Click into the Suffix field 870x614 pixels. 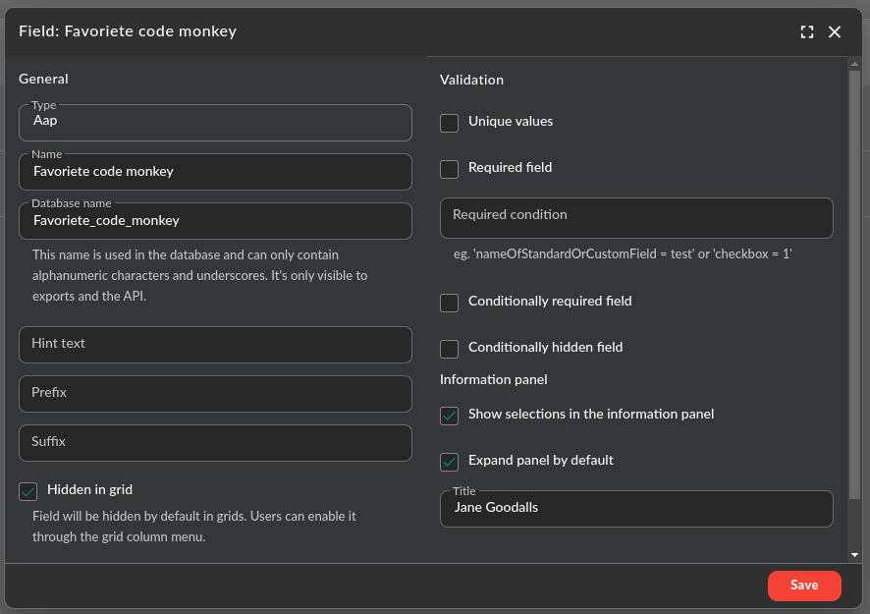pyautogui.click(x=214, y=443)
